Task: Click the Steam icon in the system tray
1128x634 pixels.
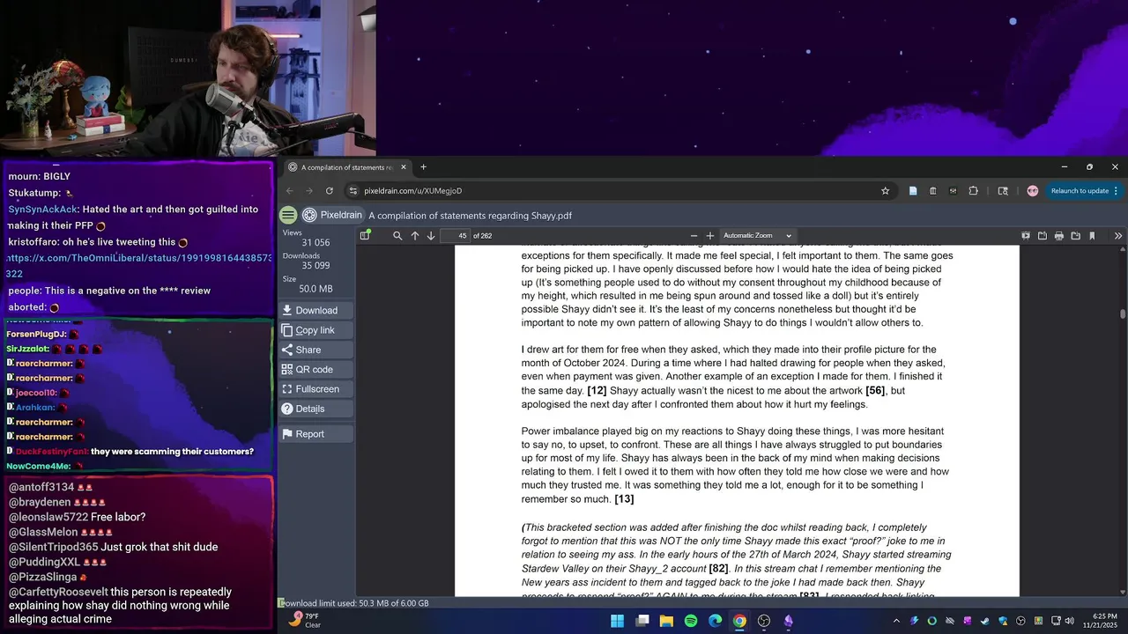Action: (984, 621)
